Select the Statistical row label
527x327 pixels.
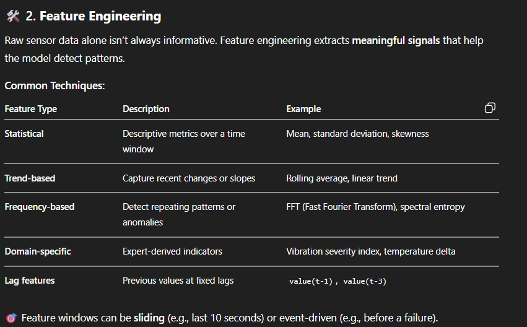[24, 134]
